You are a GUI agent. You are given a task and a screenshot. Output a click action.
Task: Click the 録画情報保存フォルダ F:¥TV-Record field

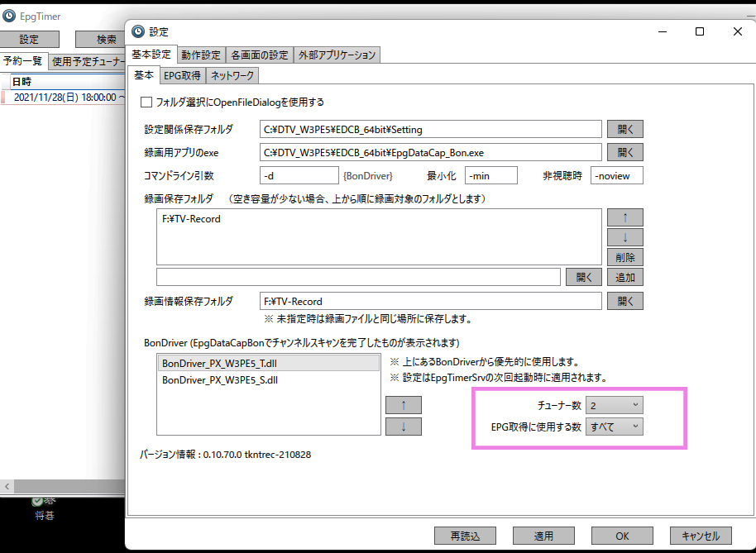431,301
